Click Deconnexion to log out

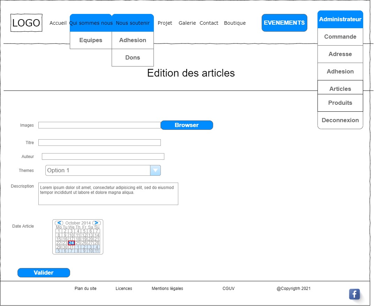click(340, 120)
